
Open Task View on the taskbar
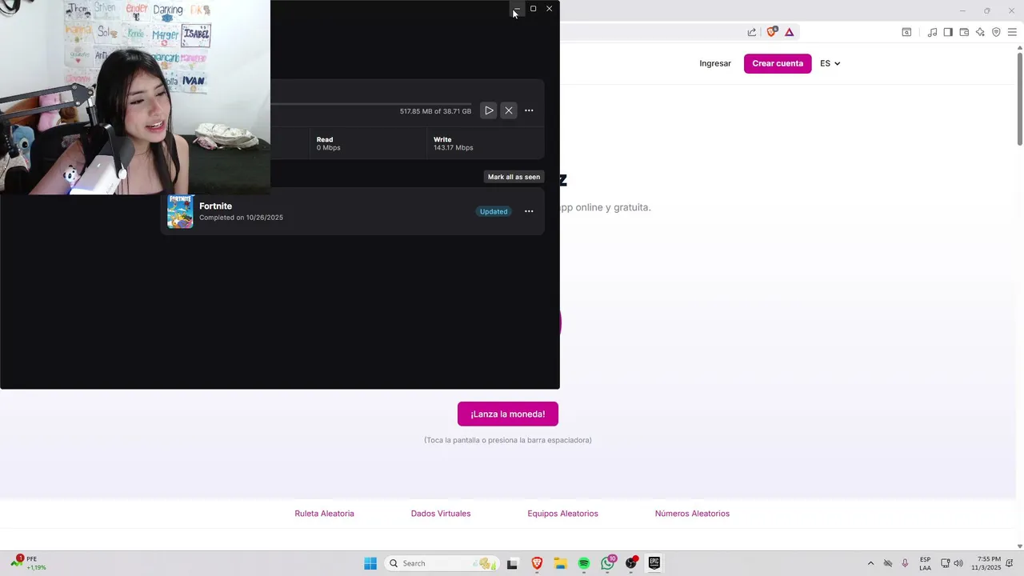512,563
